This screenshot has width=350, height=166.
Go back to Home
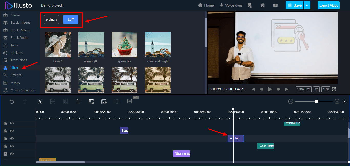[206, 5]
